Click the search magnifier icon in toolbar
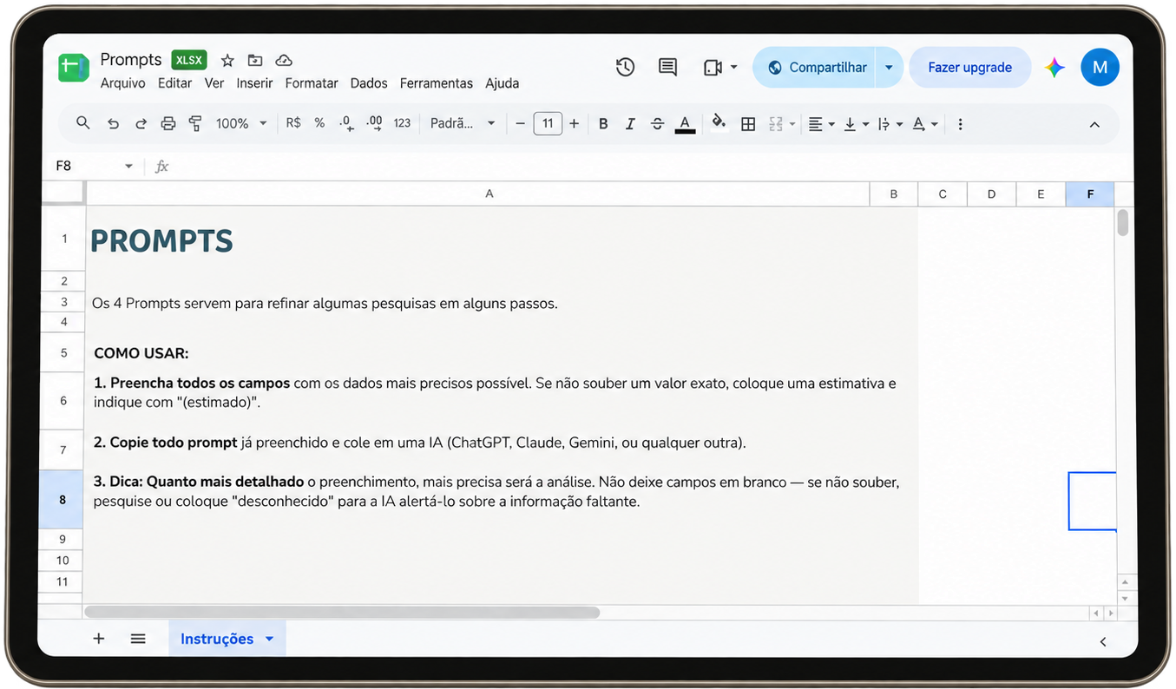Viewport: 1176px width, 689px height. click(x=83, y=123)
